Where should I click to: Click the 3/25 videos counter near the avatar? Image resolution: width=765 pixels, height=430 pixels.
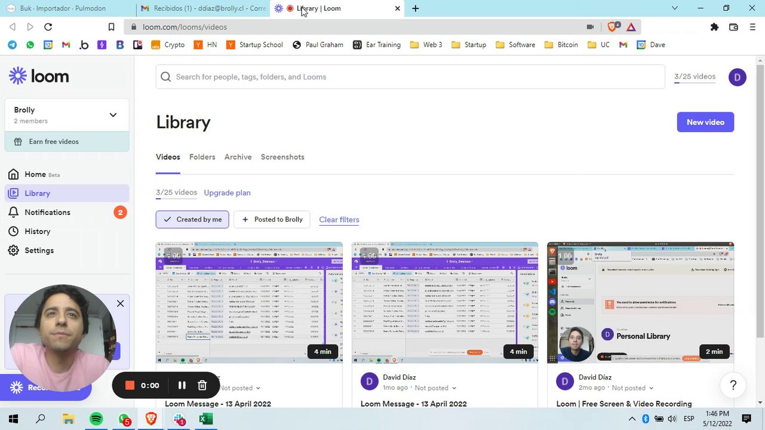point(695,76)
